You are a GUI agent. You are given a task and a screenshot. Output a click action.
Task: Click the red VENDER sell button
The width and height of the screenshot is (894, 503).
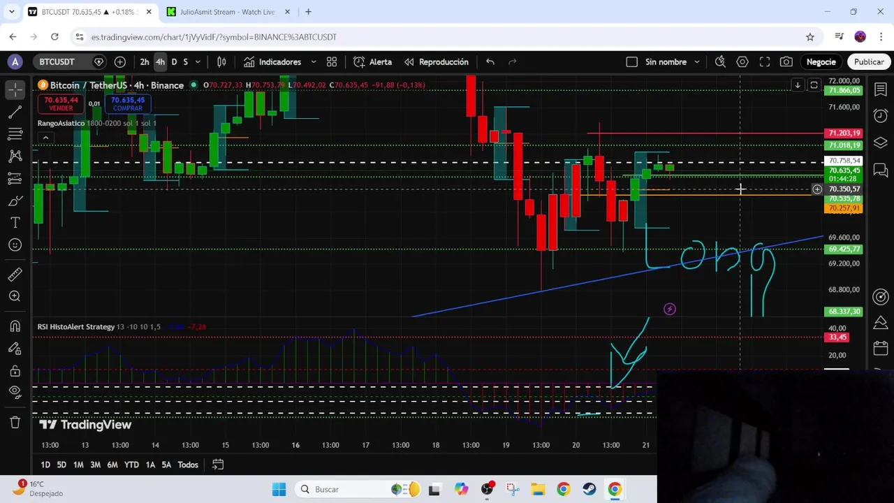click(x=61, y=103)
